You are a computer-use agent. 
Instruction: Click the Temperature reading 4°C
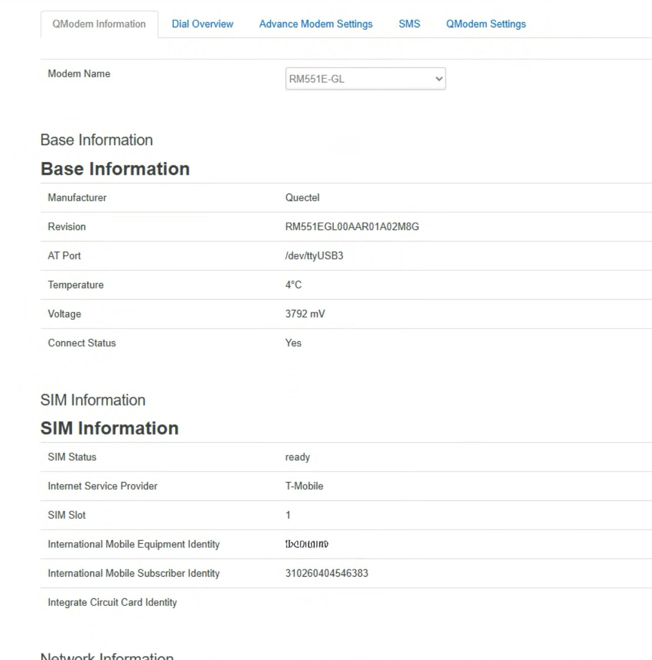(293, 285)
